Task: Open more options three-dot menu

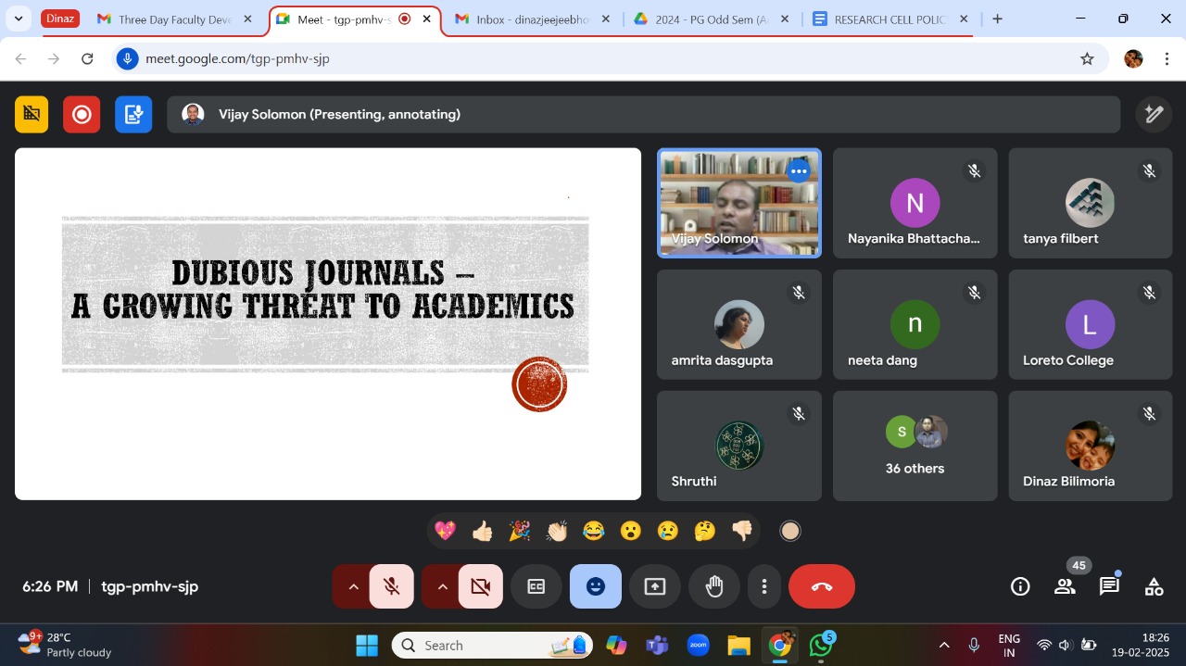Action: [x=764, y=586]
